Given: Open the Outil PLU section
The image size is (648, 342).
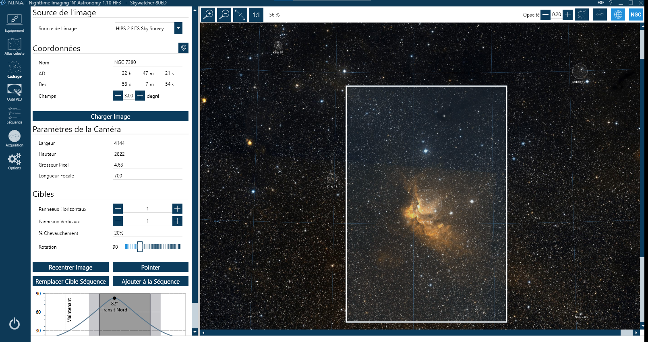Looking at the screenshot, I should 14,92.
